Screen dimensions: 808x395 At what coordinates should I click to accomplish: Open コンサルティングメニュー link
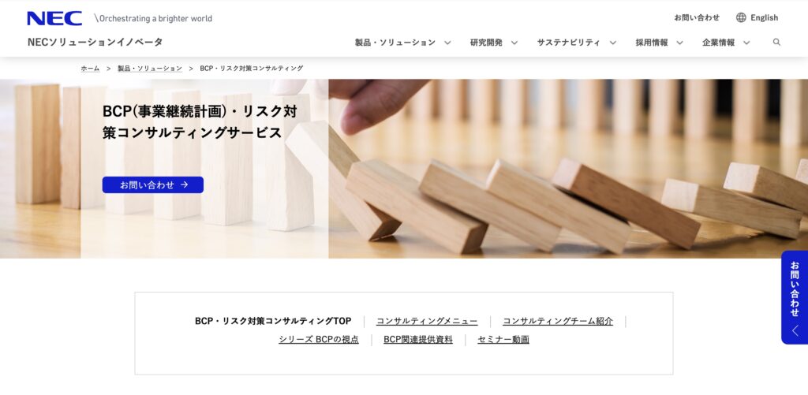tap(427, 321)
